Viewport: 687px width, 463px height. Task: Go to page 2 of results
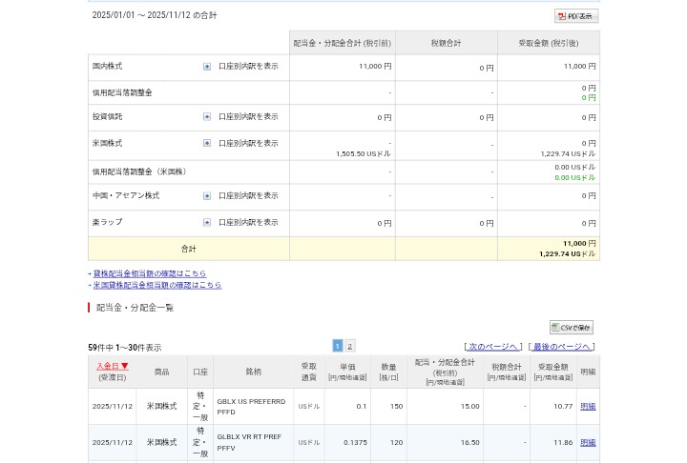tap(350, 346)
